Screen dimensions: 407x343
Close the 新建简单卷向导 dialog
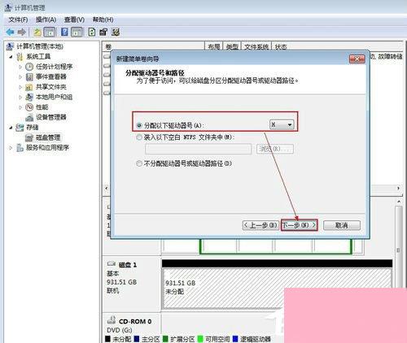point(357,59)
